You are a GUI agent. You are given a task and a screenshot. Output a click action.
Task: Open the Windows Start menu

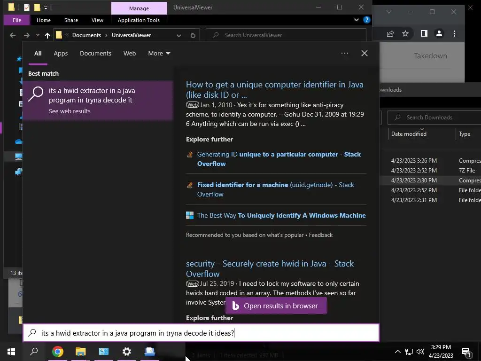11,351
